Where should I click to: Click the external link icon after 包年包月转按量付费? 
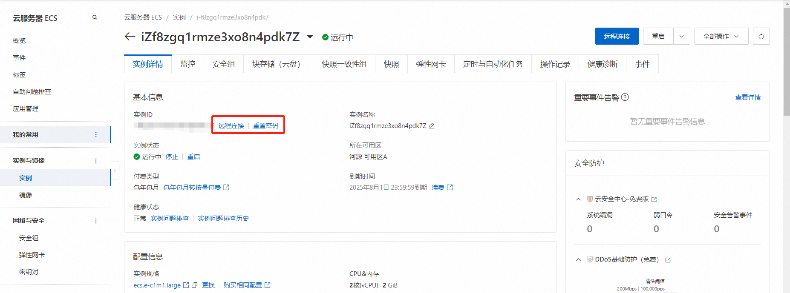coord(226,187)
